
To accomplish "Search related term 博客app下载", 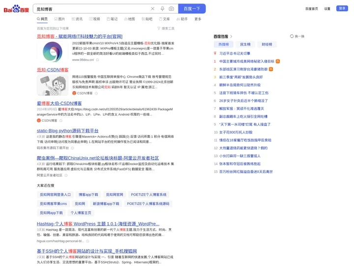I will 88,195.
